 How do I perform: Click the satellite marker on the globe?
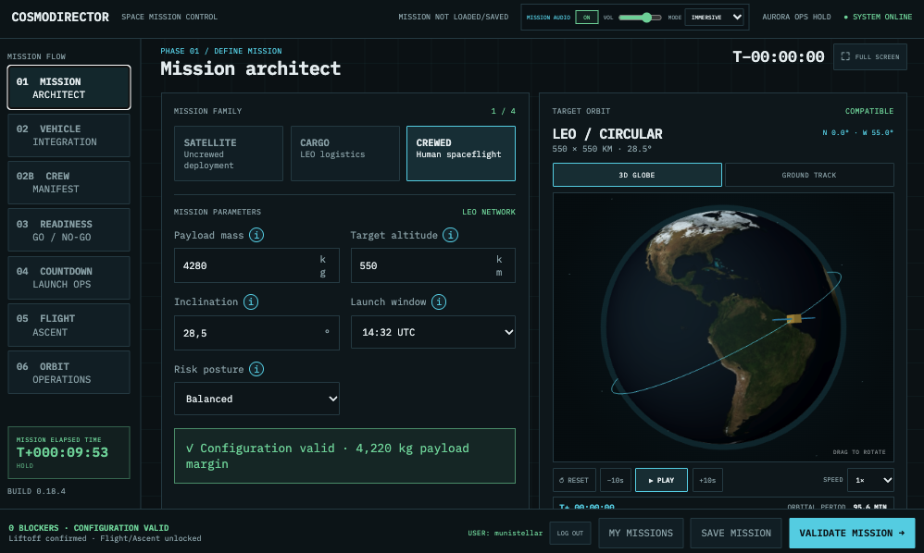point(793,319)
